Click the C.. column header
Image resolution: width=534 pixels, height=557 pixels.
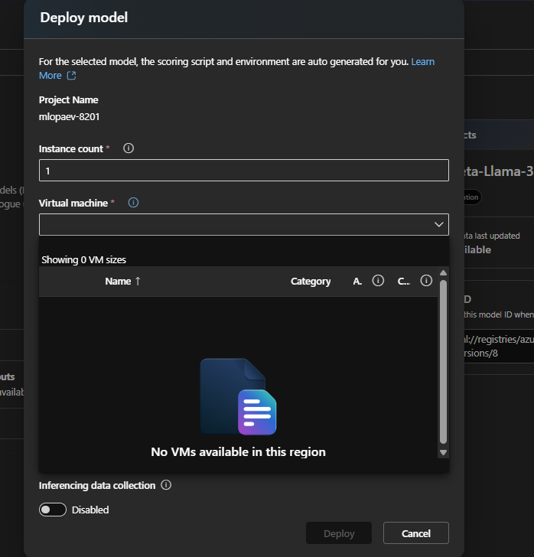404,282
